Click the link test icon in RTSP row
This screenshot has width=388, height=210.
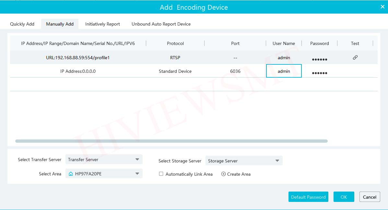355,58
